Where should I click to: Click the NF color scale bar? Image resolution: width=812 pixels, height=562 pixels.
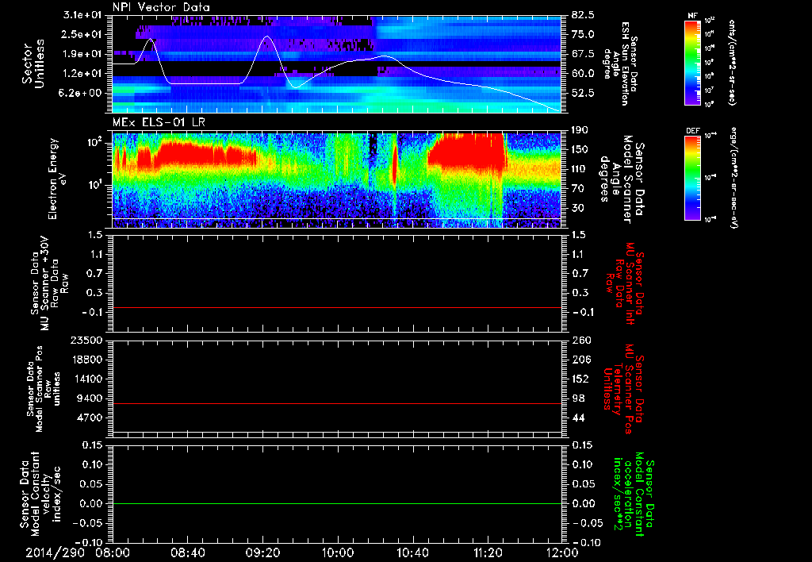pos(693,62)
